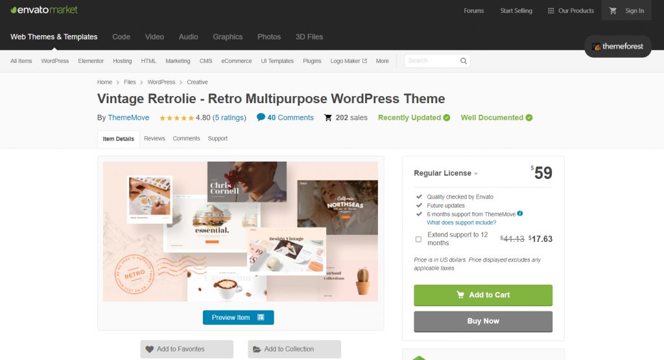This screenshot has width=664, height=360.
Task: Click the five-star rating icons
Action: [x=176, y=118]
